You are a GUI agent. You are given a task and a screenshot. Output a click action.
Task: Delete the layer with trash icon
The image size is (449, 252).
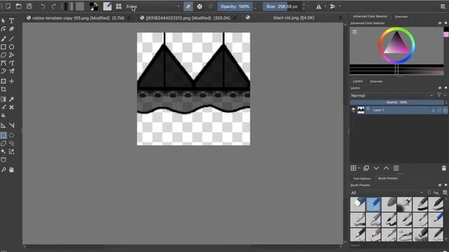(x=444, y=168)
